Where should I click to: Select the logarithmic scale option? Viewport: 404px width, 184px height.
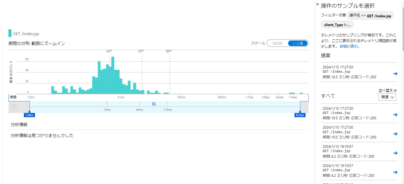[298, 43]
